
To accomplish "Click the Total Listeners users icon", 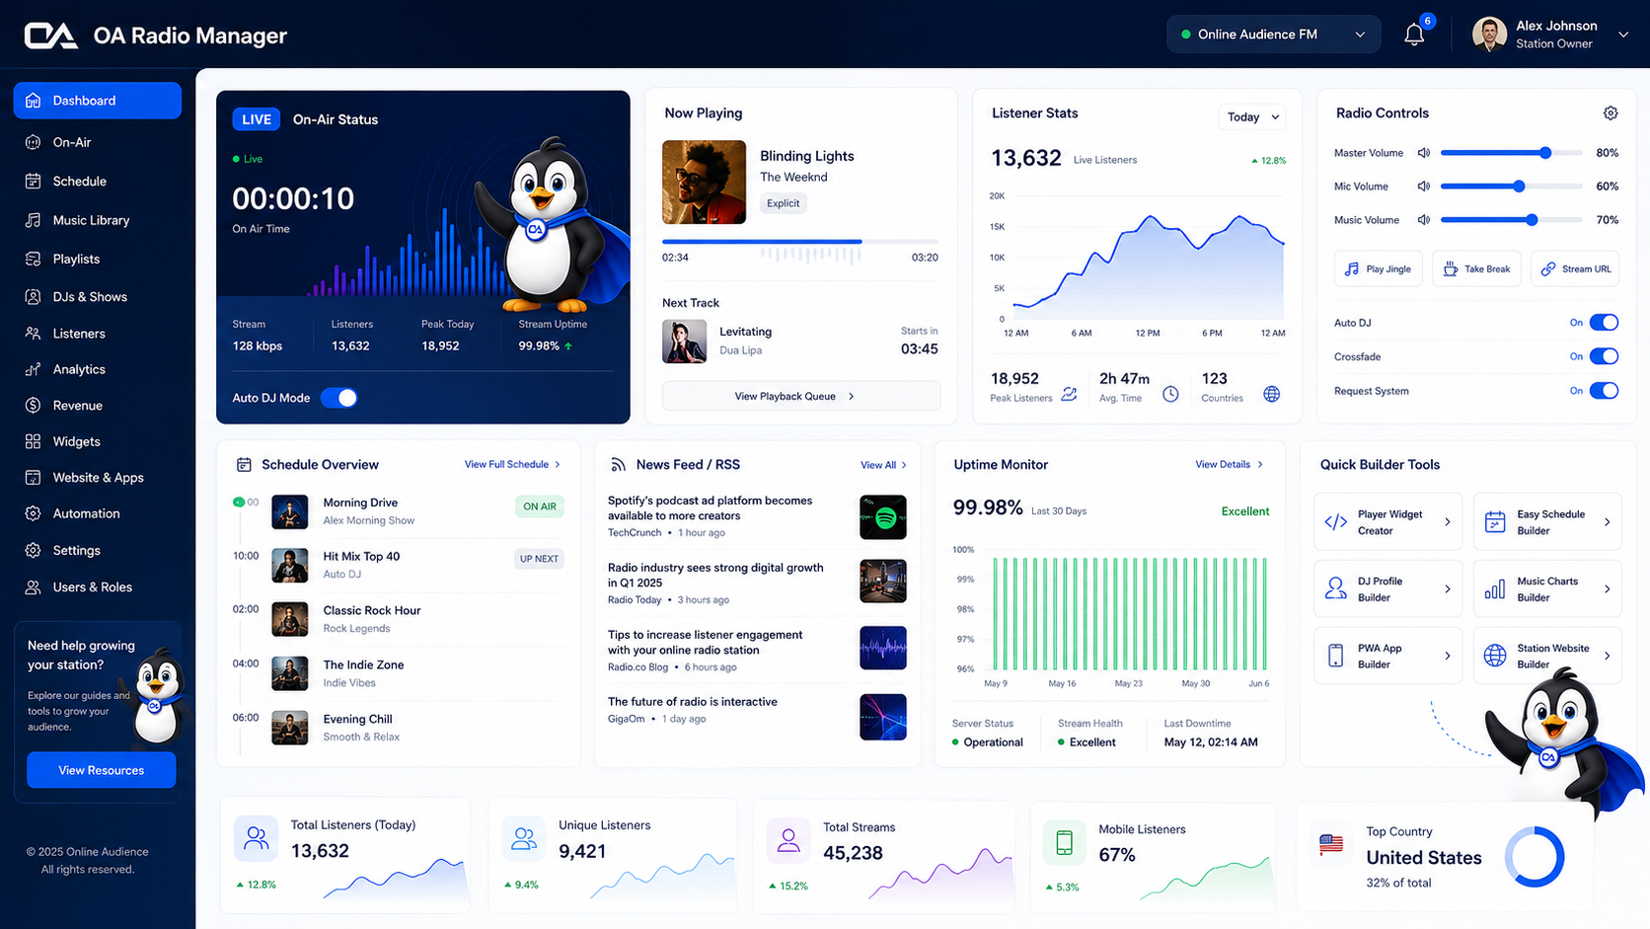I will 257,838.
